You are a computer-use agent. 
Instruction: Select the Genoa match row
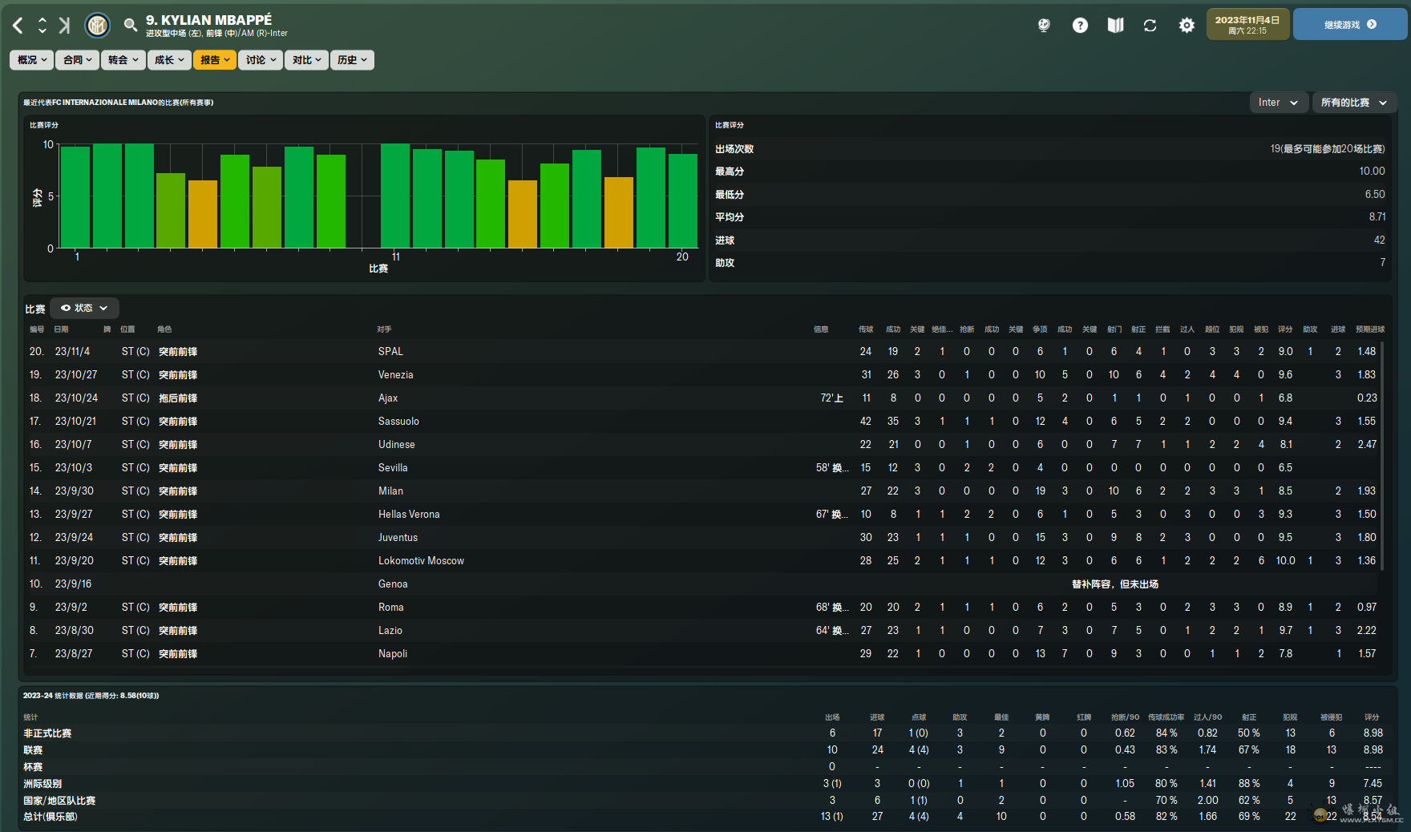click(x=703, y=584)
